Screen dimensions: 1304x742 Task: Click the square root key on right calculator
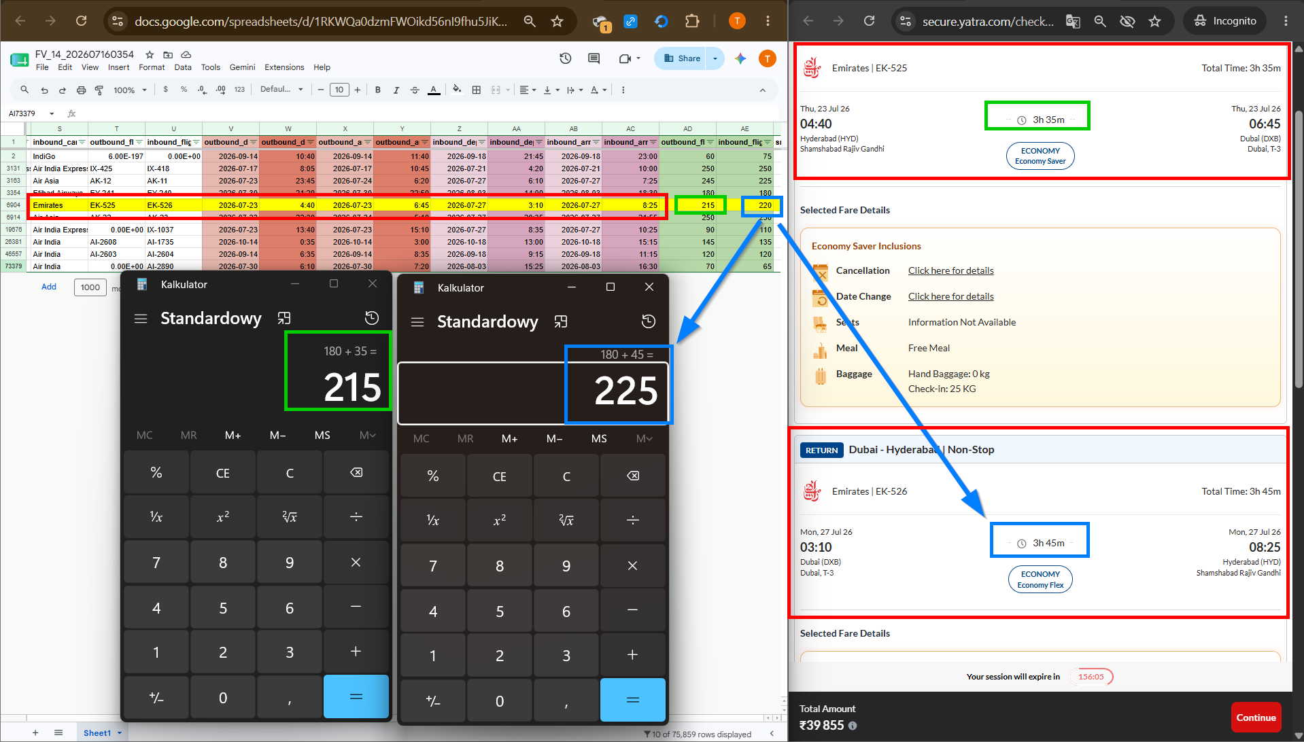(x=566, y=520)
